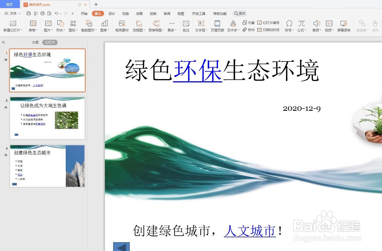Image resolution: width=382 pixels, height=251 pixels.
Task: Click the 超链接 hyperlink icon
Action: click(x=362, y=23)
